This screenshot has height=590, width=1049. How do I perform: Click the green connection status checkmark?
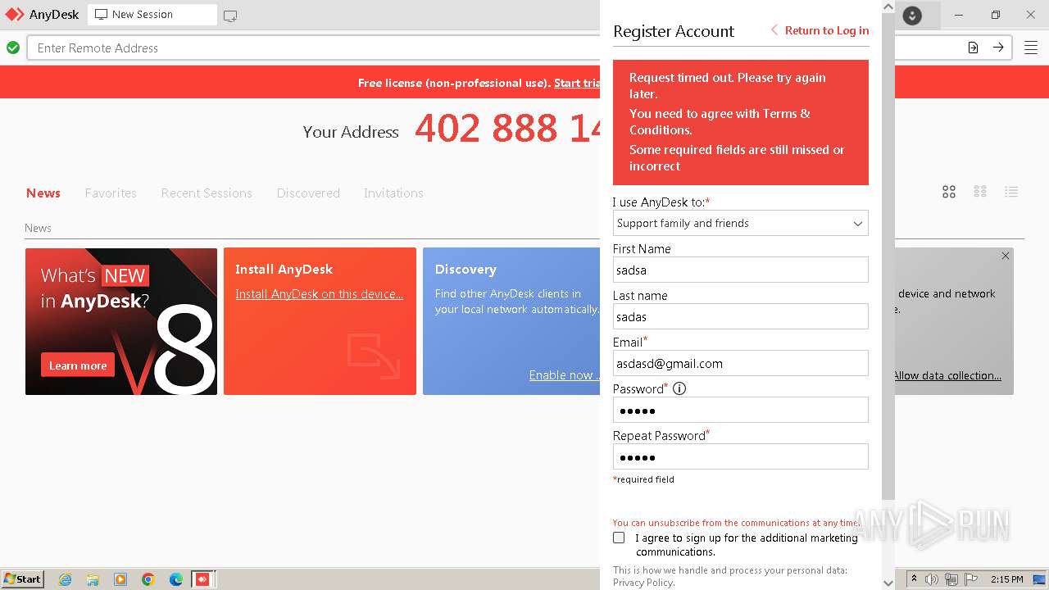pyautogui.click(x=13, y=48)
